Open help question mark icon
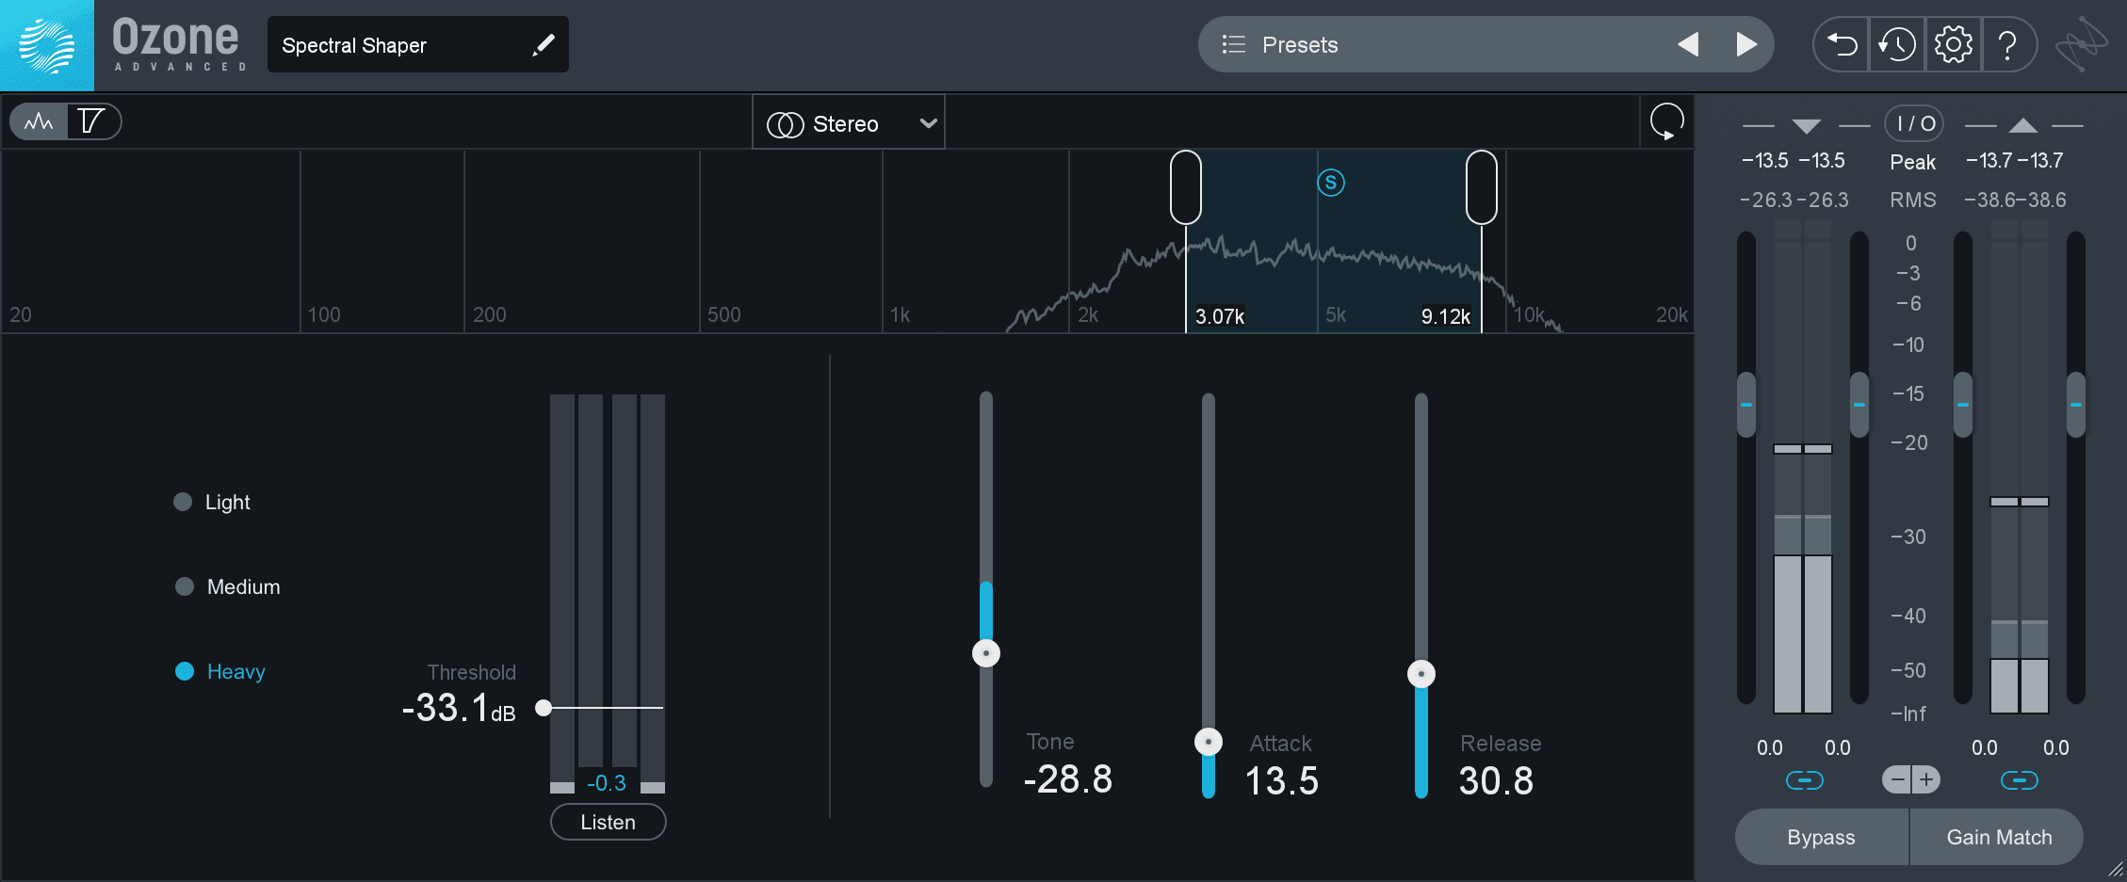This screenshot has height=882, width=2127. (2007, 44)
